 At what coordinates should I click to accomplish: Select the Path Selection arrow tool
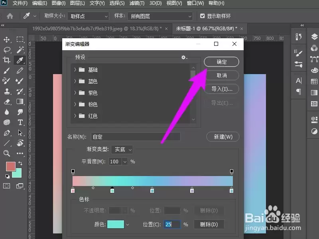(20, 133)
